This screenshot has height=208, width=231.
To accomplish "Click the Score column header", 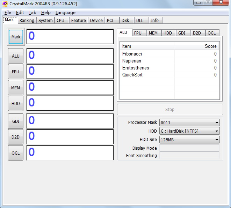I will (x=196, y=46).
